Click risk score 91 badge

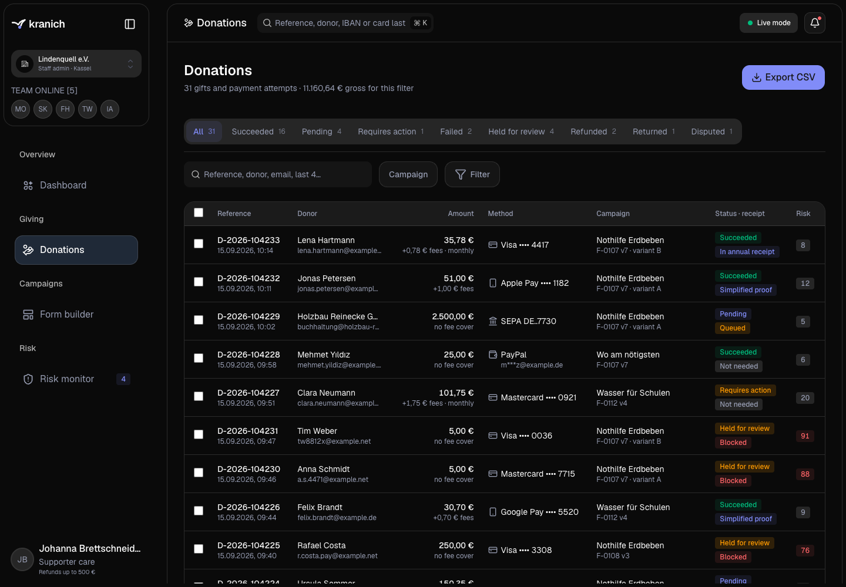805,436
